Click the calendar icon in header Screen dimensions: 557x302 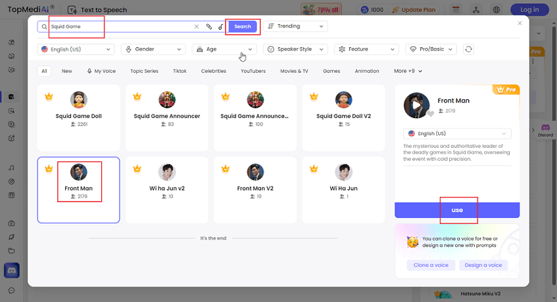click(456, 10)
